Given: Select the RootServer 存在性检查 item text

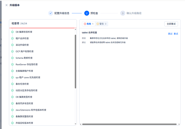Looking at the screenshot, I should (27, 64).
